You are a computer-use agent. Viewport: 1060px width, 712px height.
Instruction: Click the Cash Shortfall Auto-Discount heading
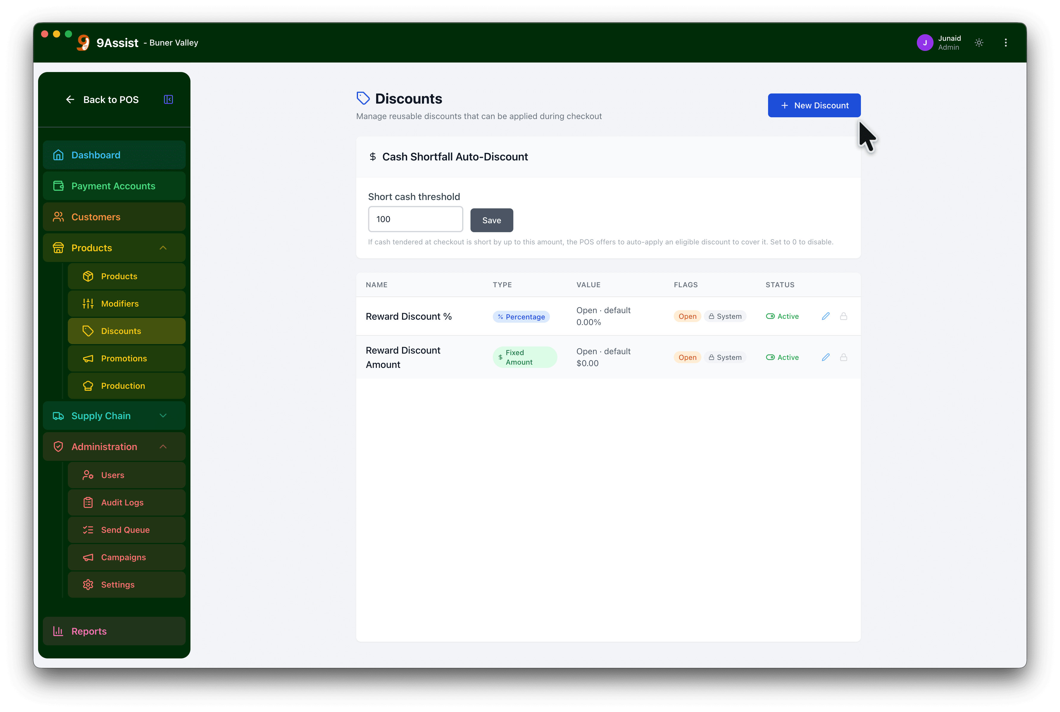(x=455, y=157)
